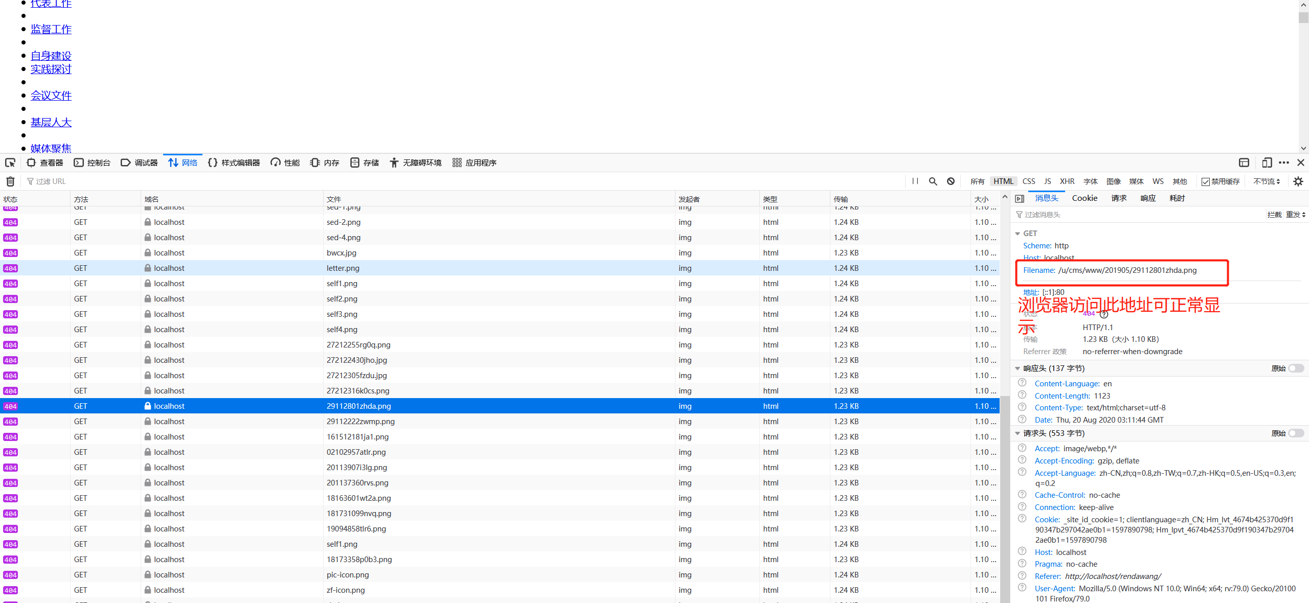
Task: Open the Cookie details tab
Action: (1085, 198)
